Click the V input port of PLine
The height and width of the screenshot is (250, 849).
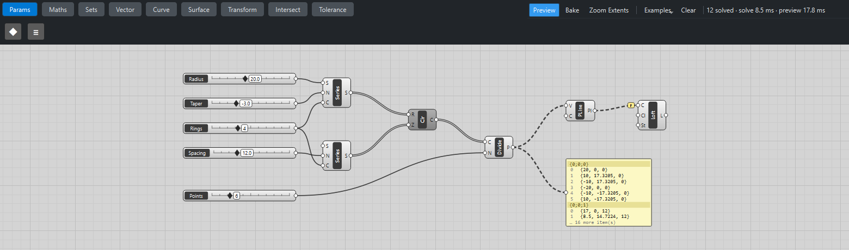coord(567,105)
